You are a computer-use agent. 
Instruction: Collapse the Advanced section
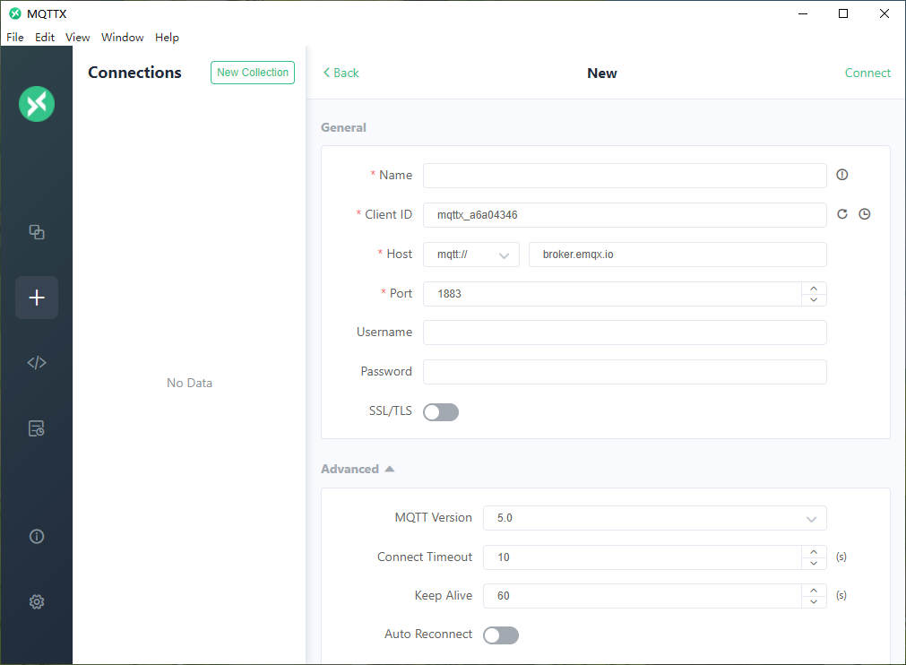tap(358, 469)
